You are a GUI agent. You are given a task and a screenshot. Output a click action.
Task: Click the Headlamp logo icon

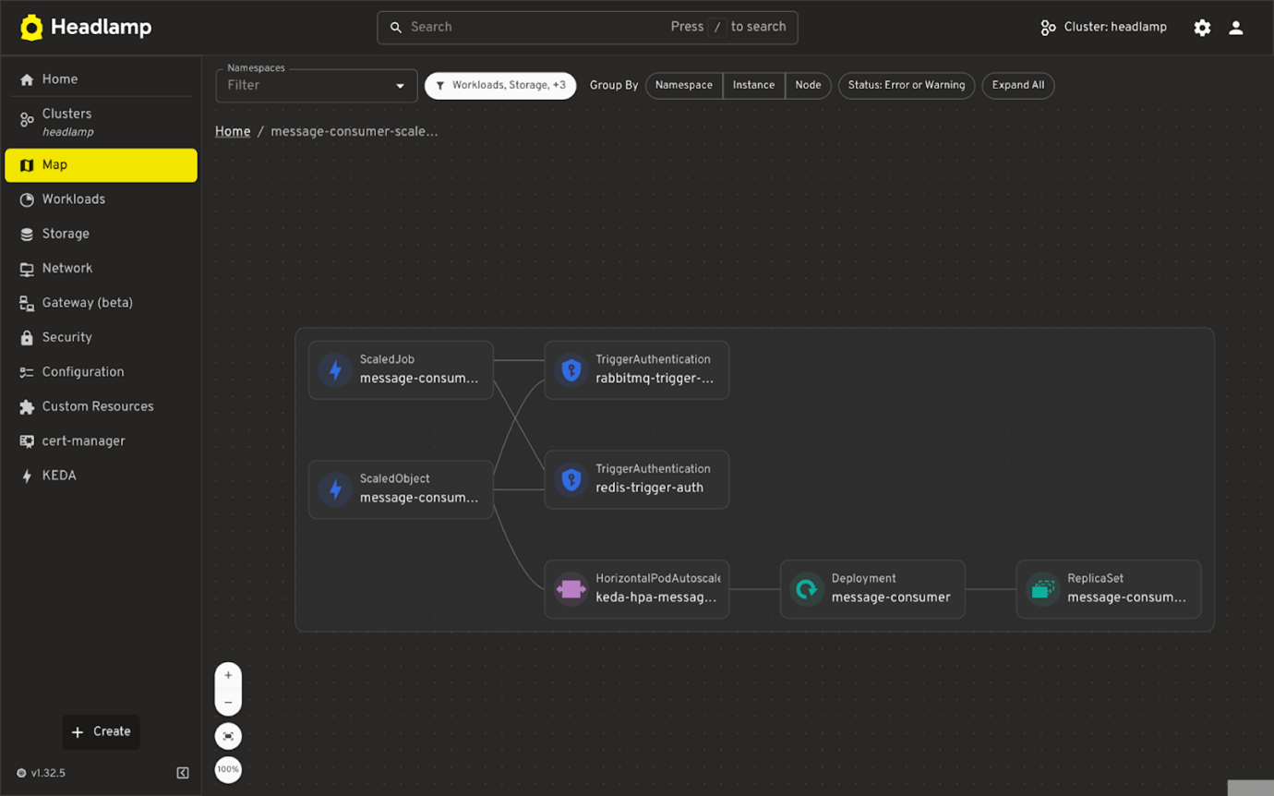pyautogui.click(x=31, y=28)
